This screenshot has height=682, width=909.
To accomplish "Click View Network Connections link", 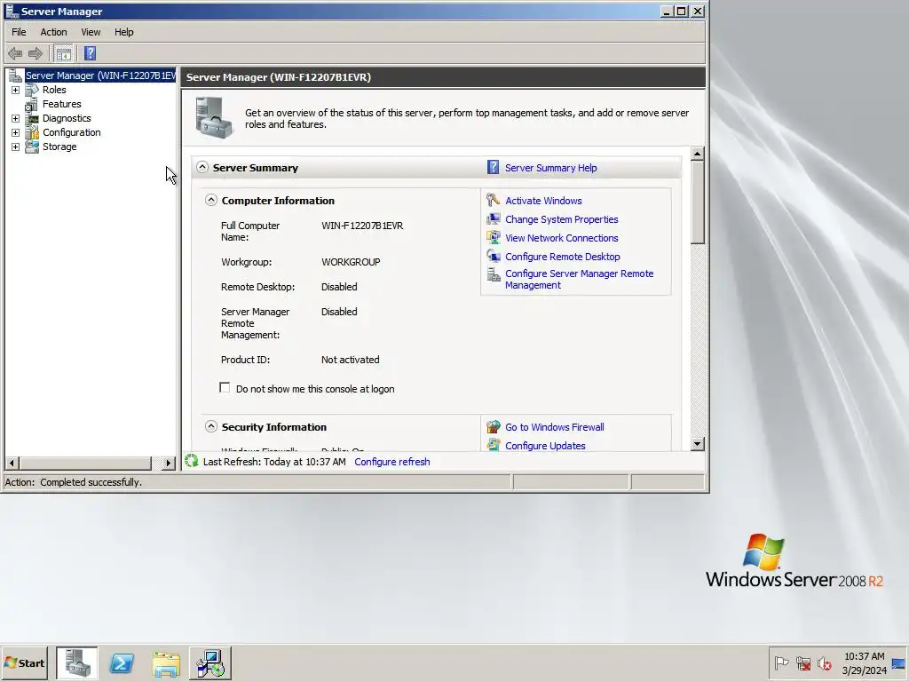I will pyautogui.click(x=561, y=238).
